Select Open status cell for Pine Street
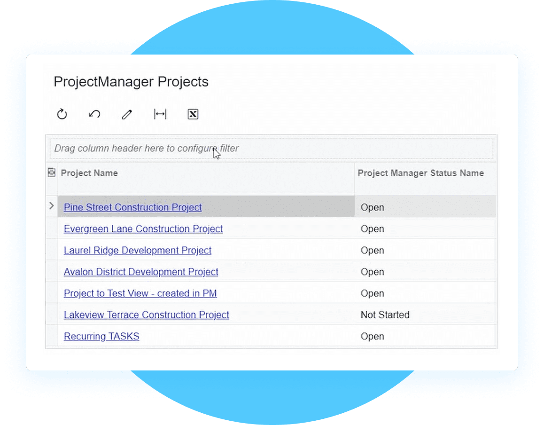Screen dimensions: 544x425 tap(425, 207)
